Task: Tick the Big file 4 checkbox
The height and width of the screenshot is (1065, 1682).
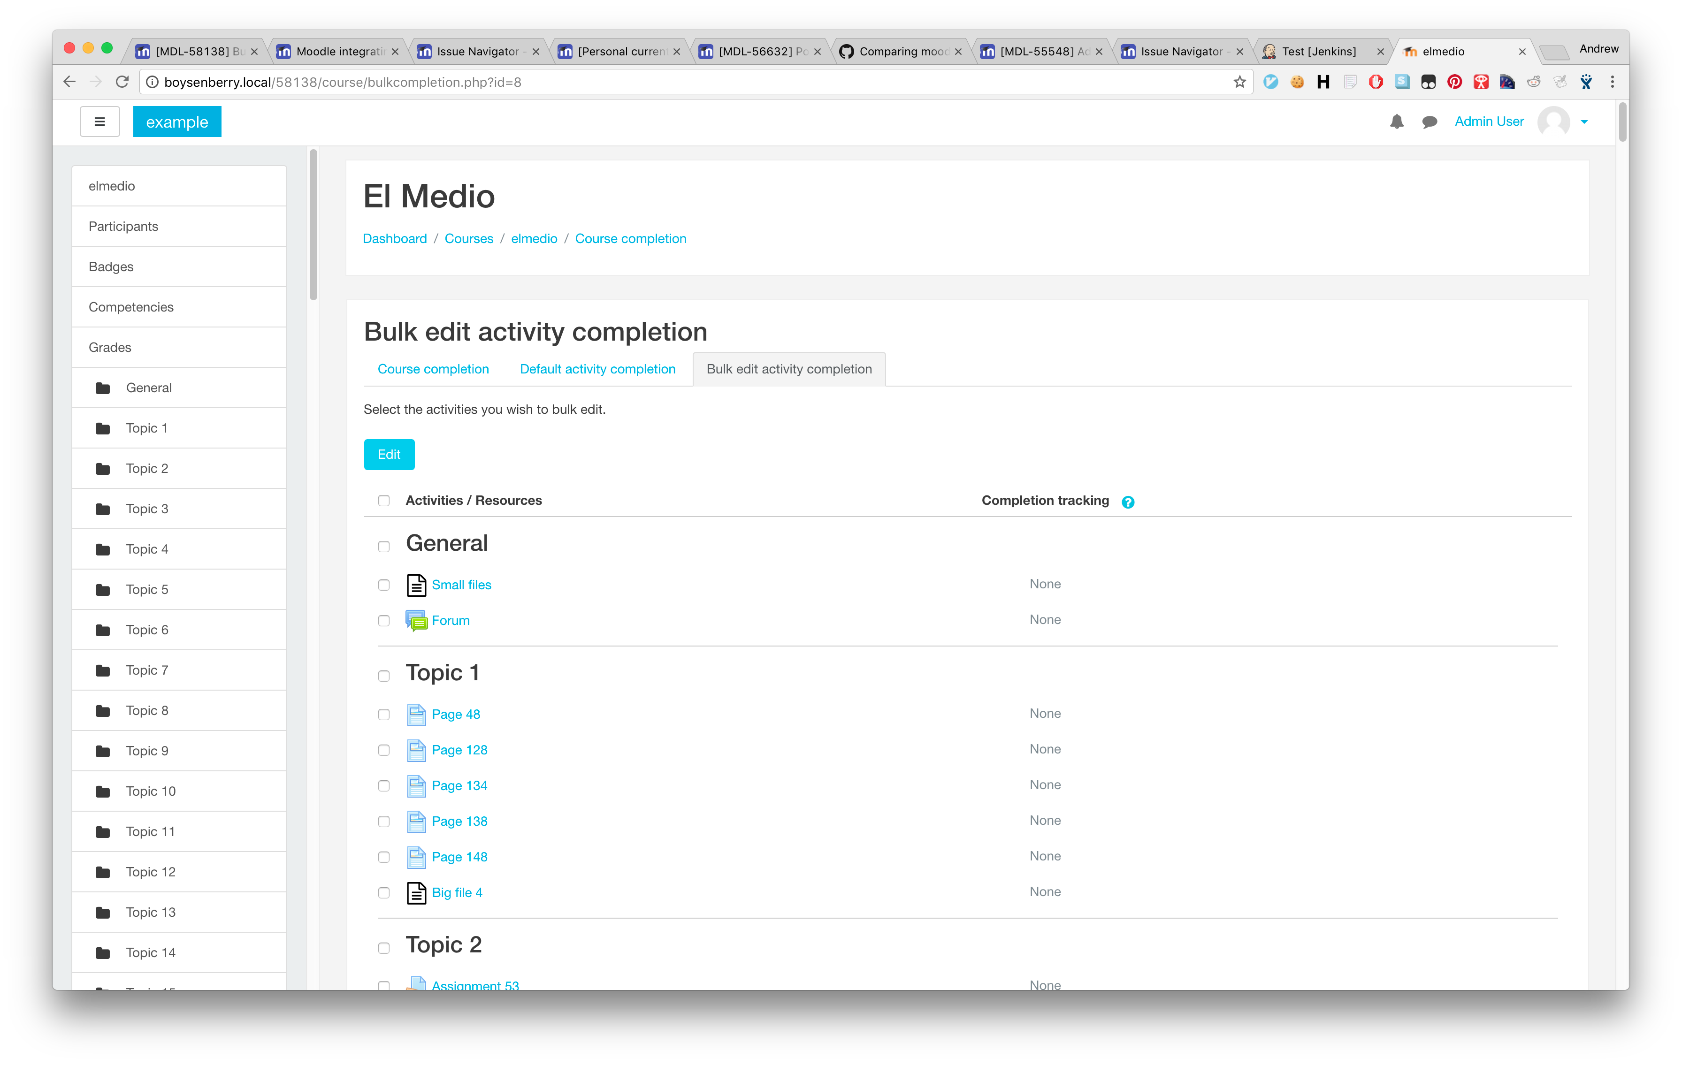Action: (383, 892)
